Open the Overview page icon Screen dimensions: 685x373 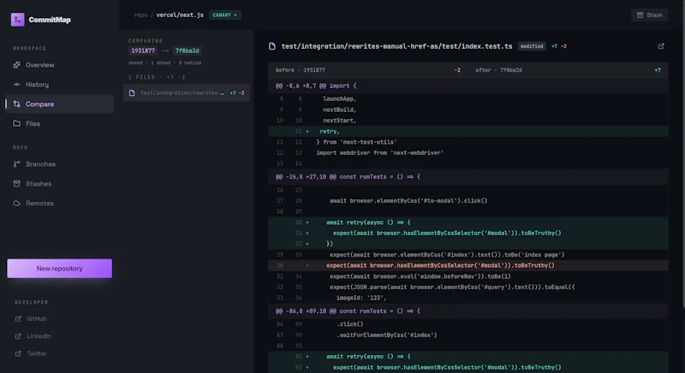[16, 65]
